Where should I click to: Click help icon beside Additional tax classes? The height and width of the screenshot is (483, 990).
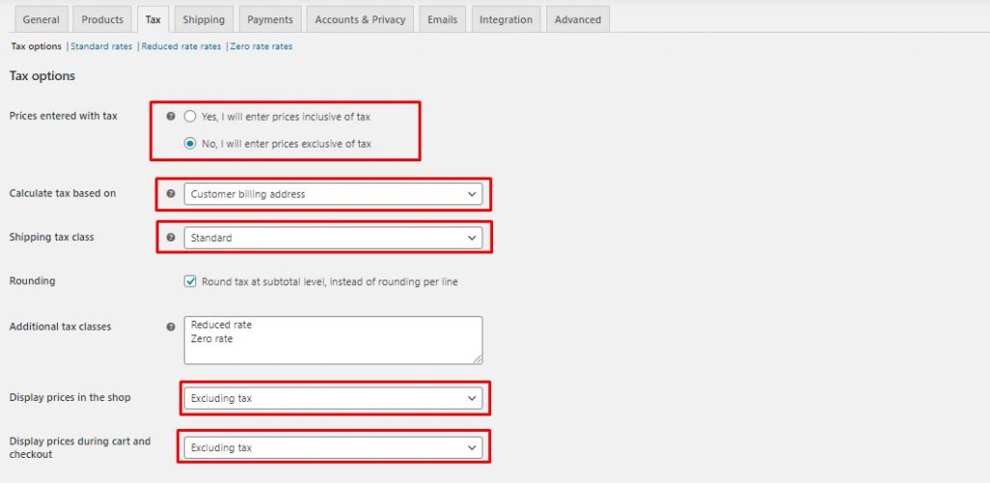pyautogui.click(x=170, y=327)
